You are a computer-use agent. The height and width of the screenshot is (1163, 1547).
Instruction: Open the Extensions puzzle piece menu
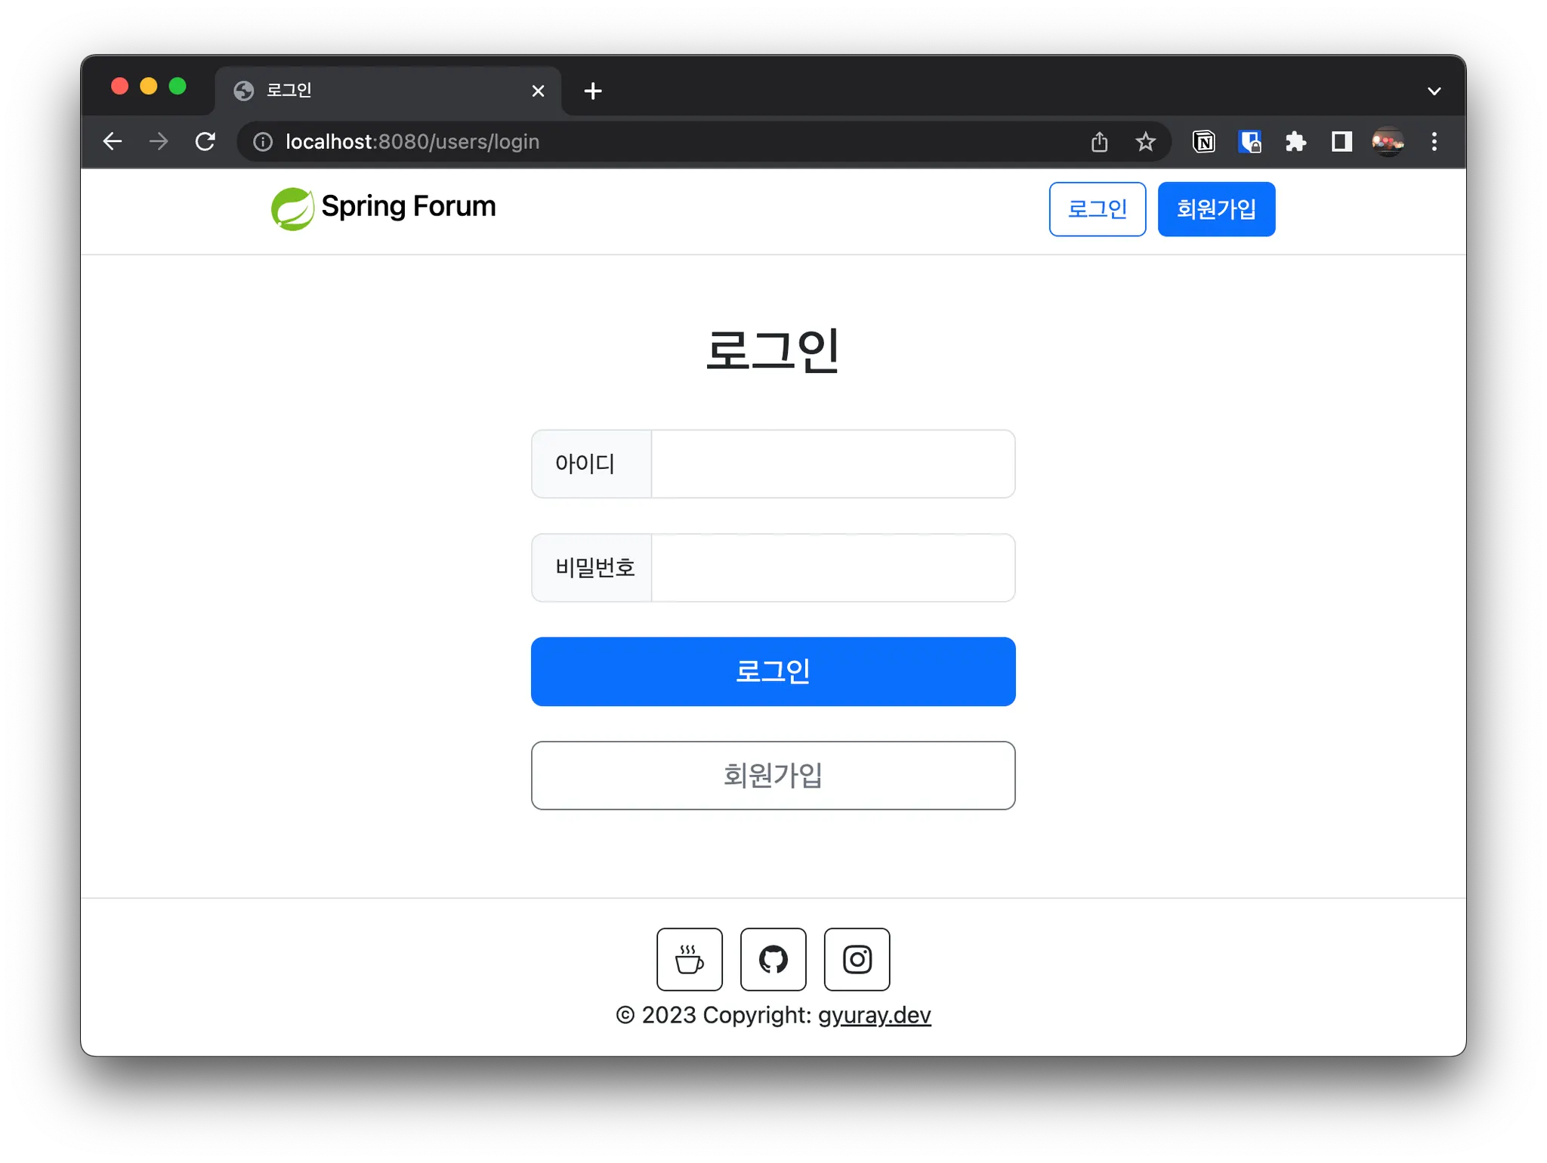pos(1295,142)
